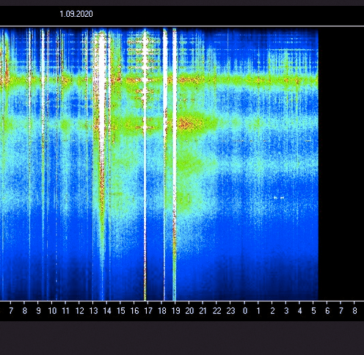Screen dimensions: 364x355
Task: Select the 16 hour tick
Action: click(x=134, y=311)
